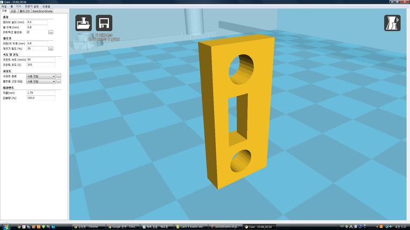
Task: Select the yellow 3D model
Action: click(x=259, y=110)
